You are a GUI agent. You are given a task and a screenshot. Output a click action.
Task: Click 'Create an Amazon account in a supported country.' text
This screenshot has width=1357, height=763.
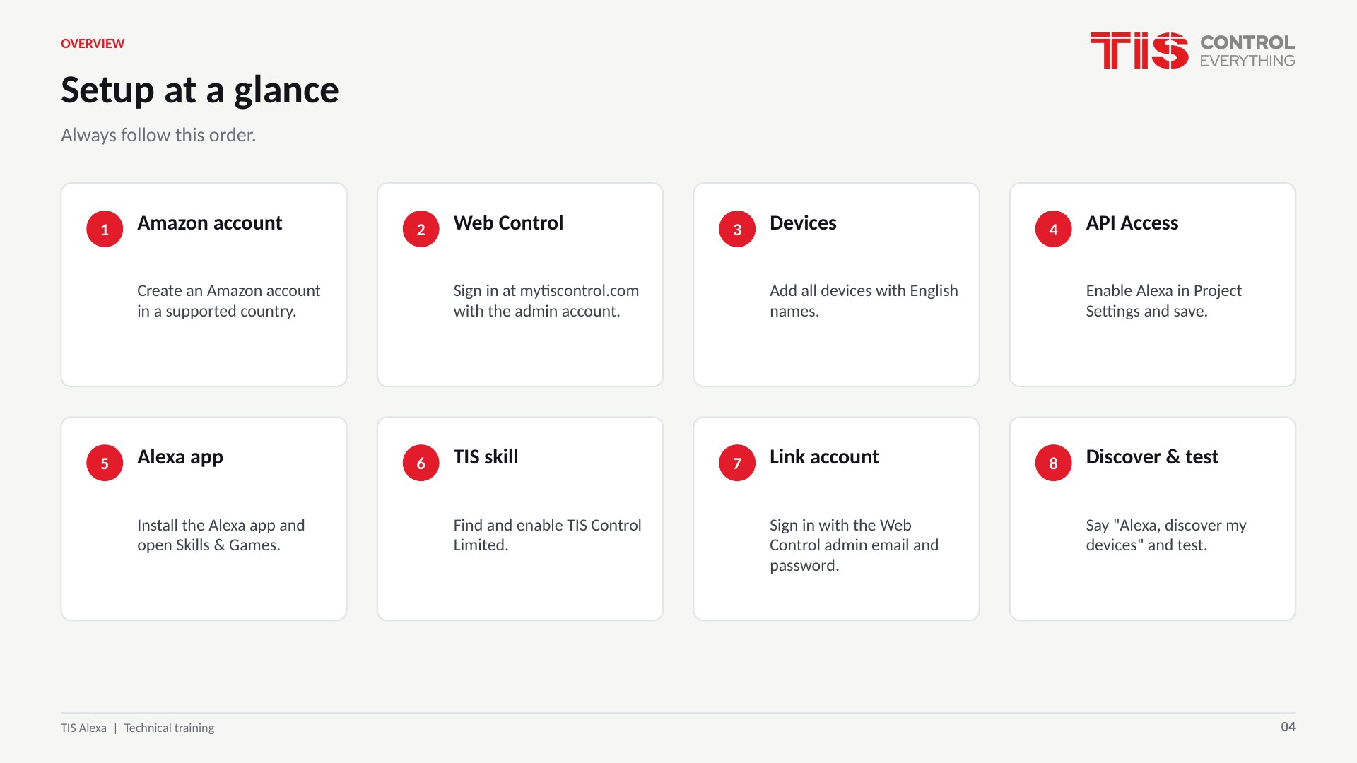[x=228, y=301]
